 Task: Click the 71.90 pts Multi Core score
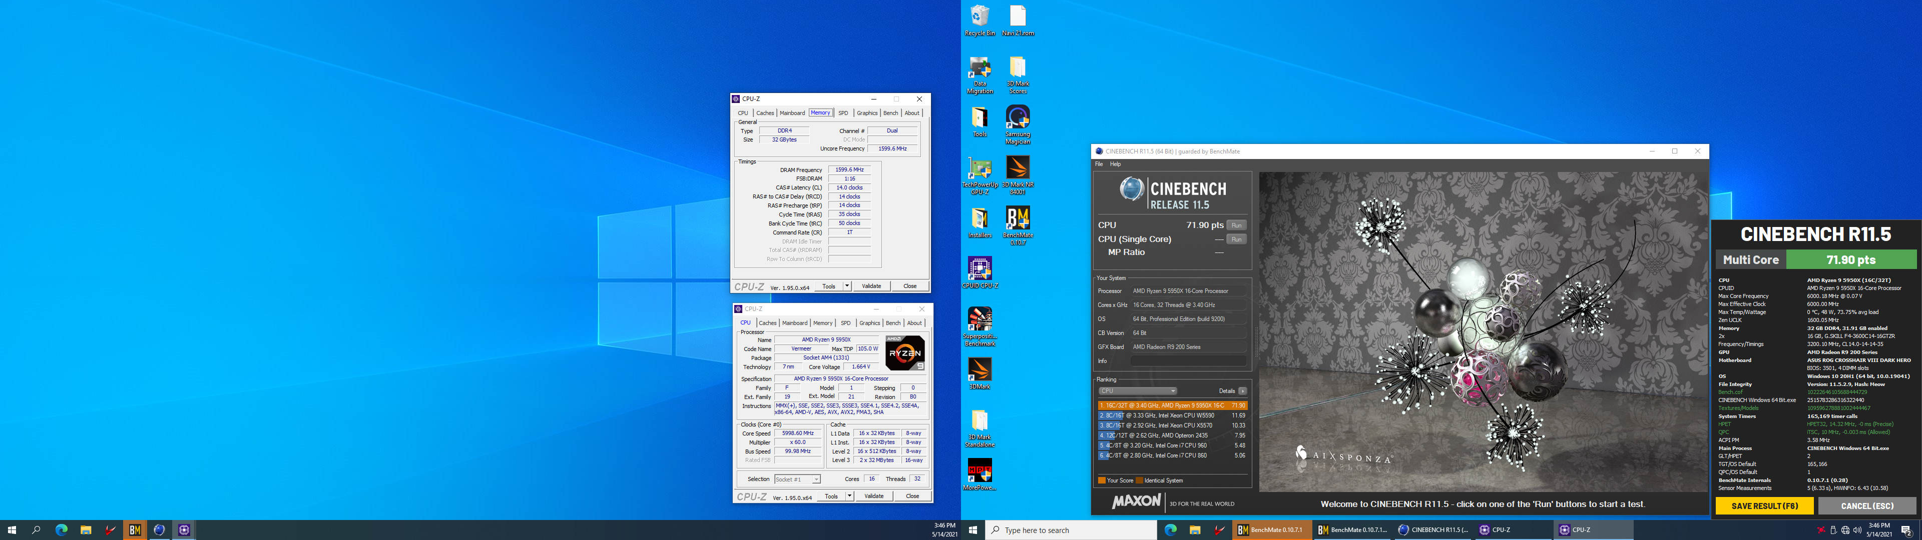click(1850, 259)
